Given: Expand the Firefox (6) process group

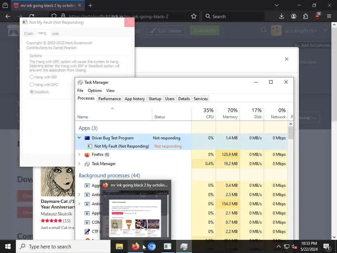Looking at the screenshot, I should point(79,155).
